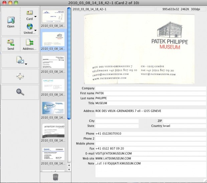Click the Address field with ROE DES VIEUX-GRENADIERS
Screen dimensions: 207x183
(x=151, y=113)
